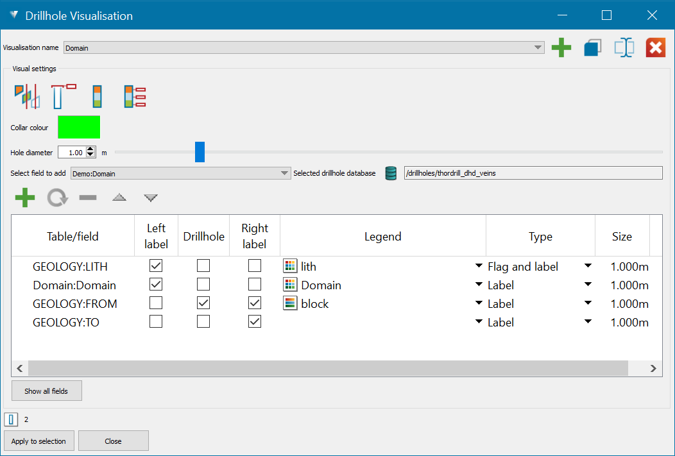Click the grey minus remove field icon

tap(88, 198)
